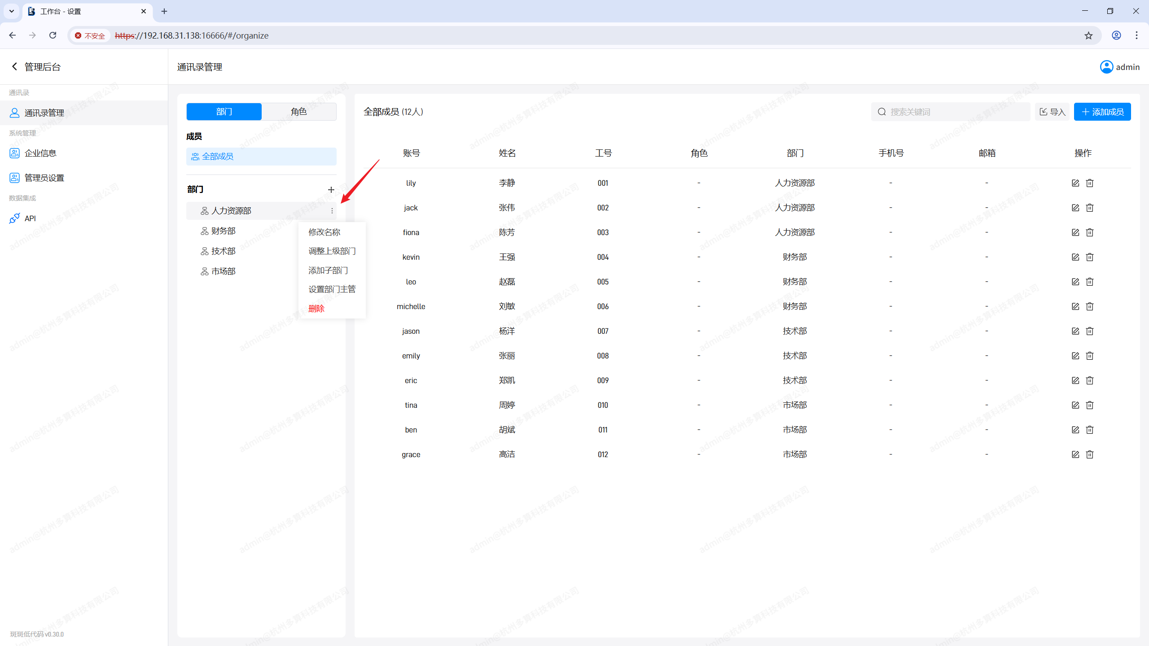Click the 添加成员 button
The width and height of the screenshot is (1149, 646).
pos(1102,112)
